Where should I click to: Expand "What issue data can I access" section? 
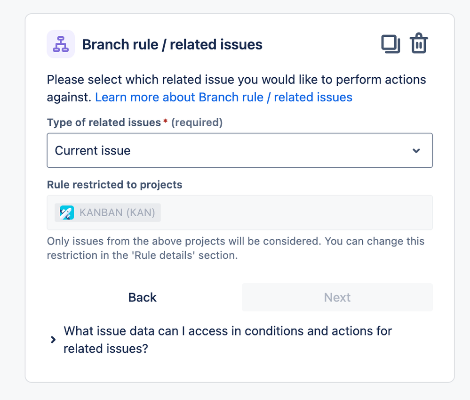point(228,340)
